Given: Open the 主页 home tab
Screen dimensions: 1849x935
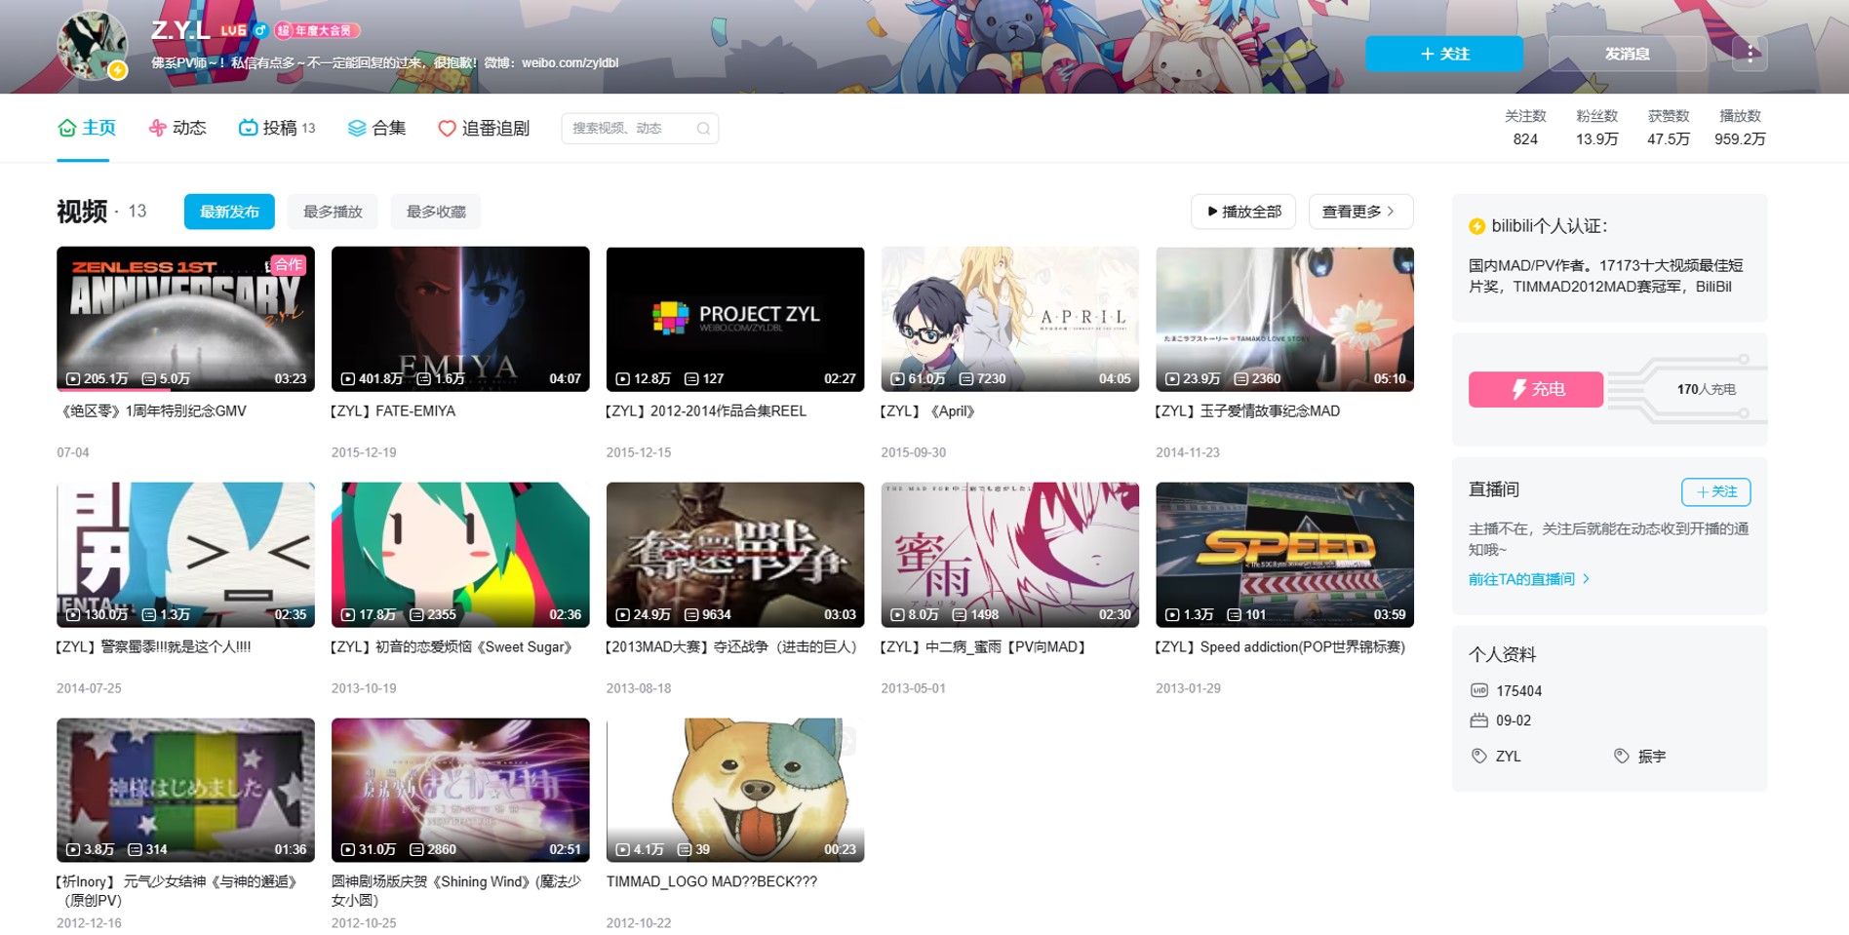Looking at the screenshot, I should tap(87, 128).
